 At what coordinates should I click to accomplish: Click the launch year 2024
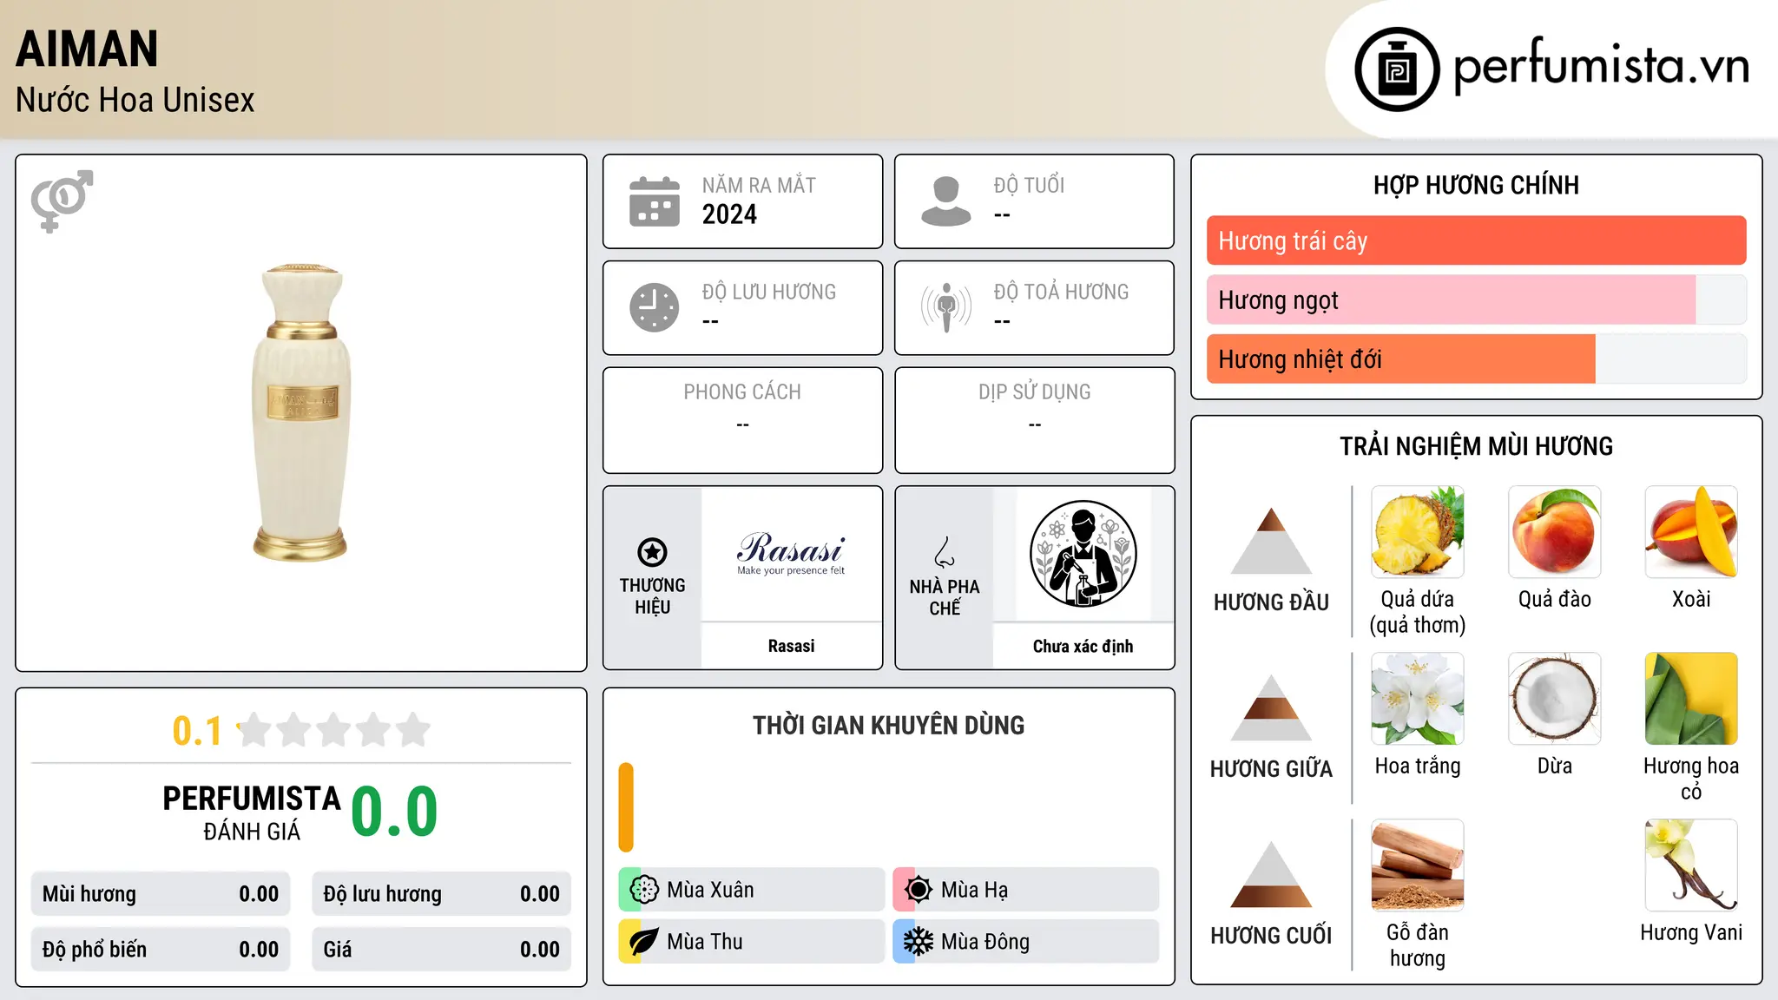[729, 214]
